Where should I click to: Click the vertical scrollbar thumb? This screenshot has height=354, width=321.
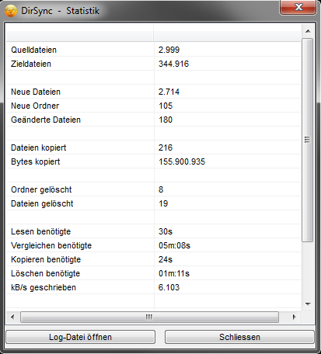308,140
